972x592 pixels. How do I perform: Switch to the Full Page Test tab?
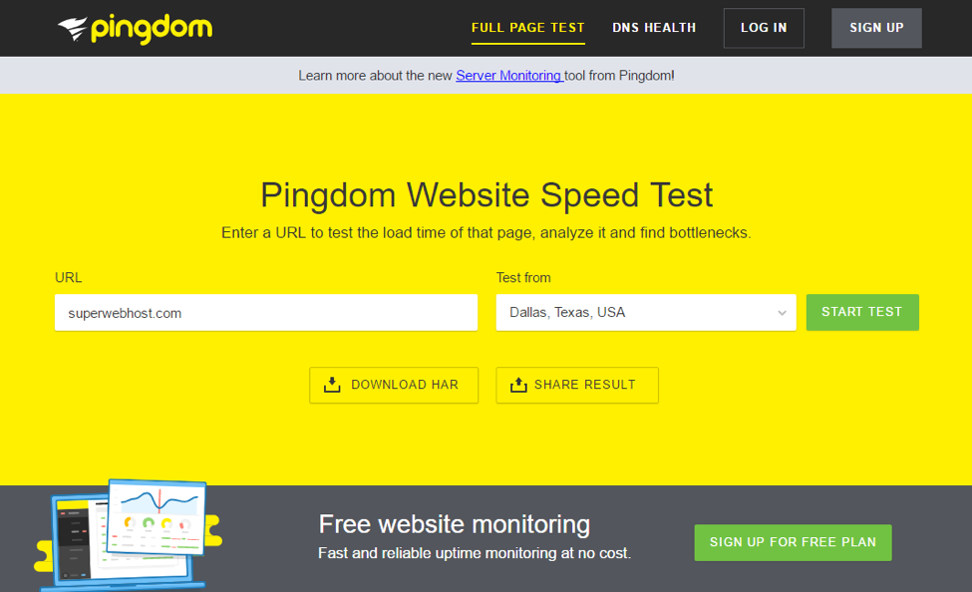pyautogui.click(x=528, y=28)
